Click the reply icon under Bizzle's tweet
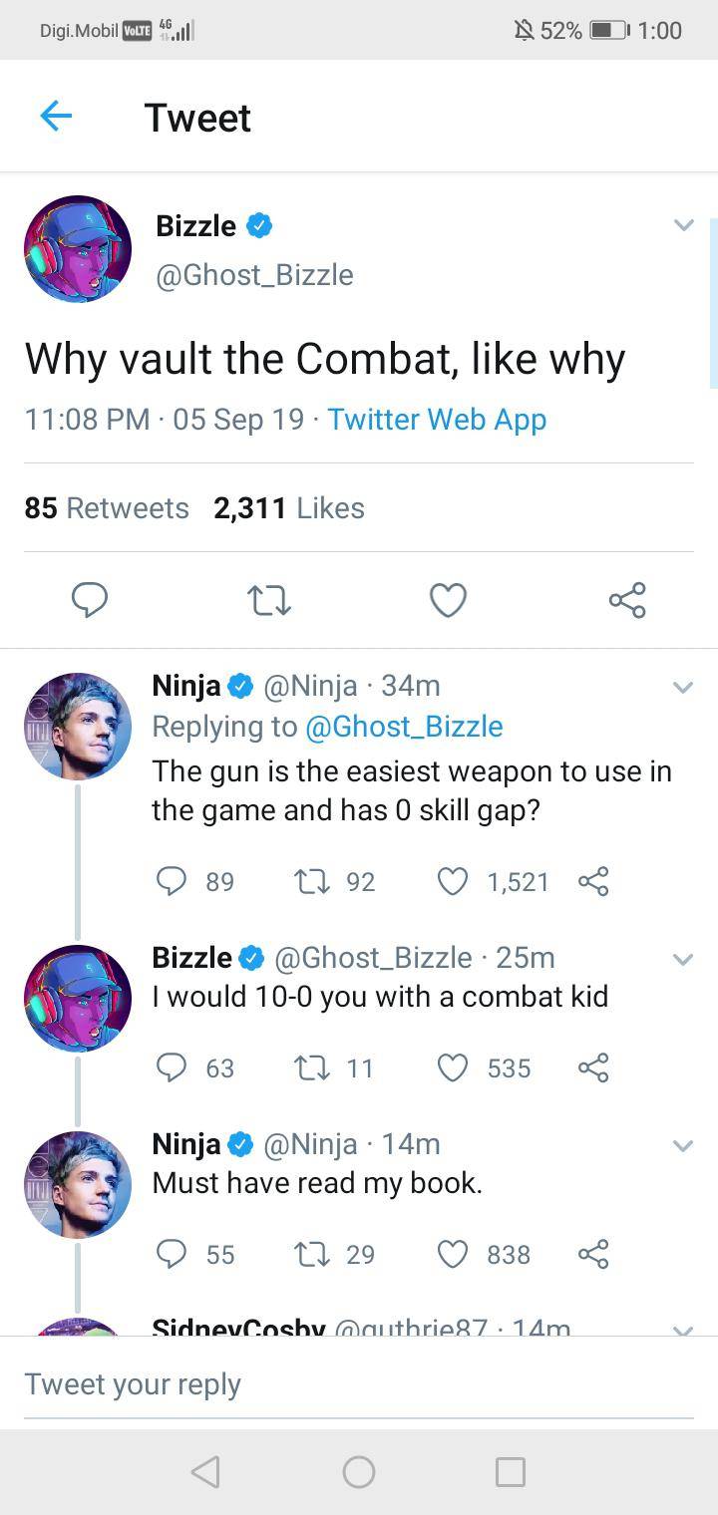Viewport: 718px width, 1515px height. pyautogui.click(x=91, y=600)
